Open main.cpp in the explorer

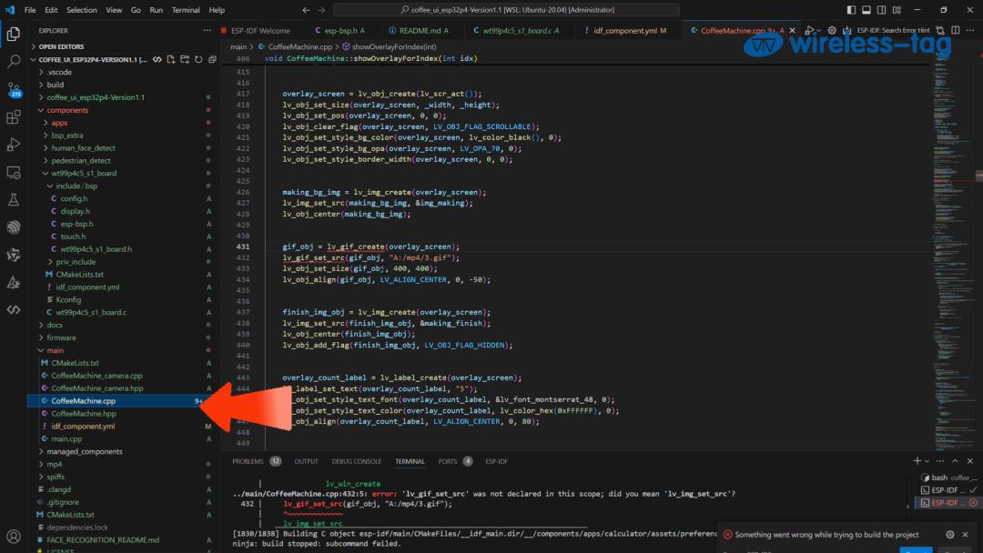pos(66,438)
